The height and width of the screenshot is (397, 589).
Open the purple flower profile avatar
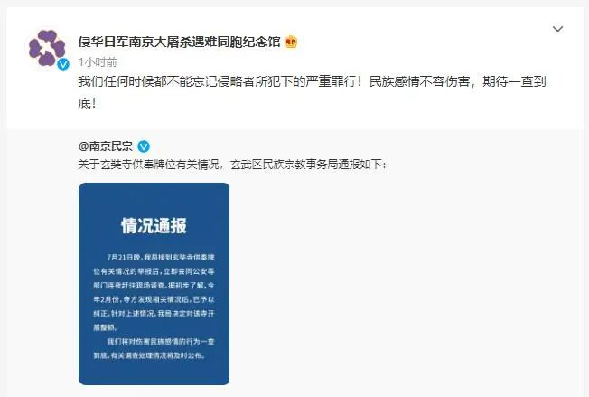(47, 48)
